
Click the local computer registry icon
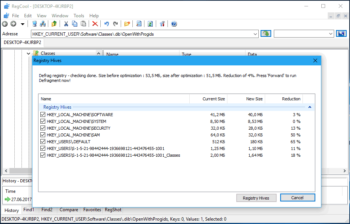tap(34, 24)
